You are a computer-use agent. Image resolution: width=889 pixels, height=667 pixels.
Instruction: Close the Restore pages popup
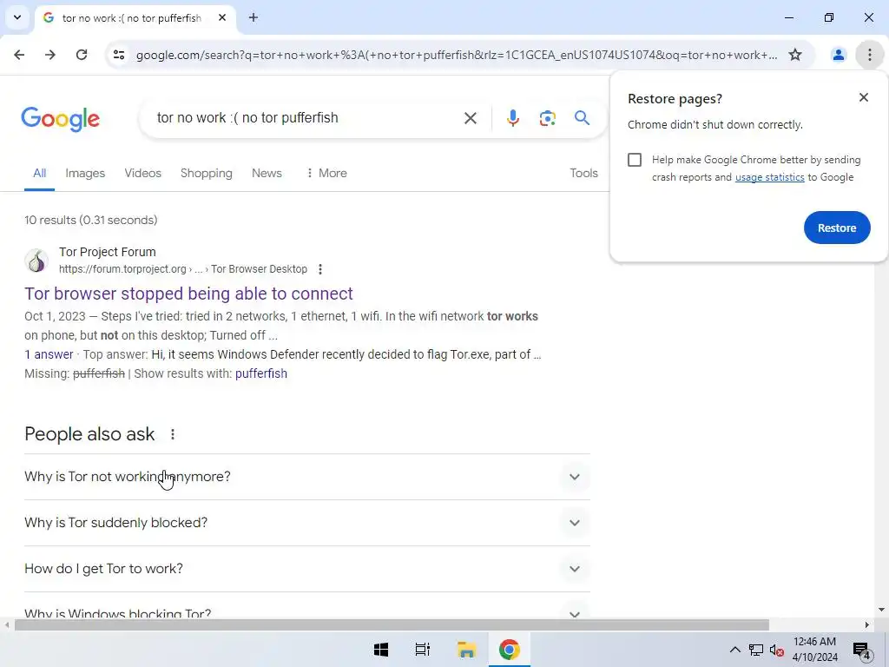pyautogui.click(x=864, y=97)
